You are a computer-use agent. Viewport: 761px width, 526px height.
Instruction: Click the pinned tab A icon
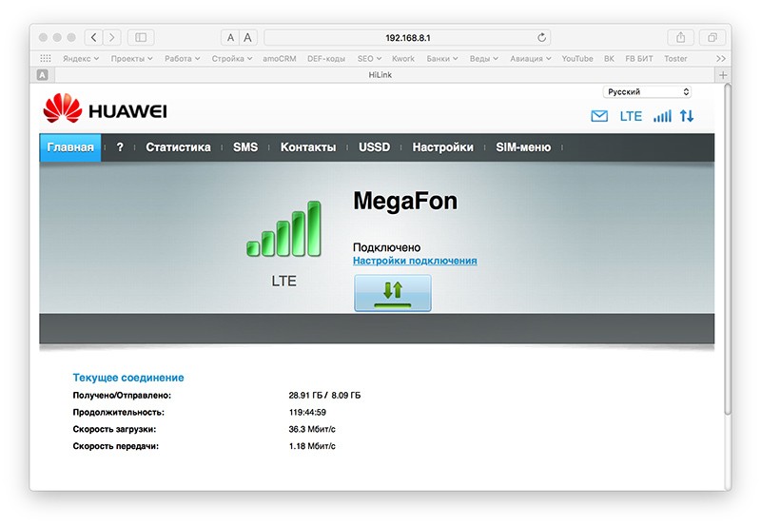pos(43,75)
